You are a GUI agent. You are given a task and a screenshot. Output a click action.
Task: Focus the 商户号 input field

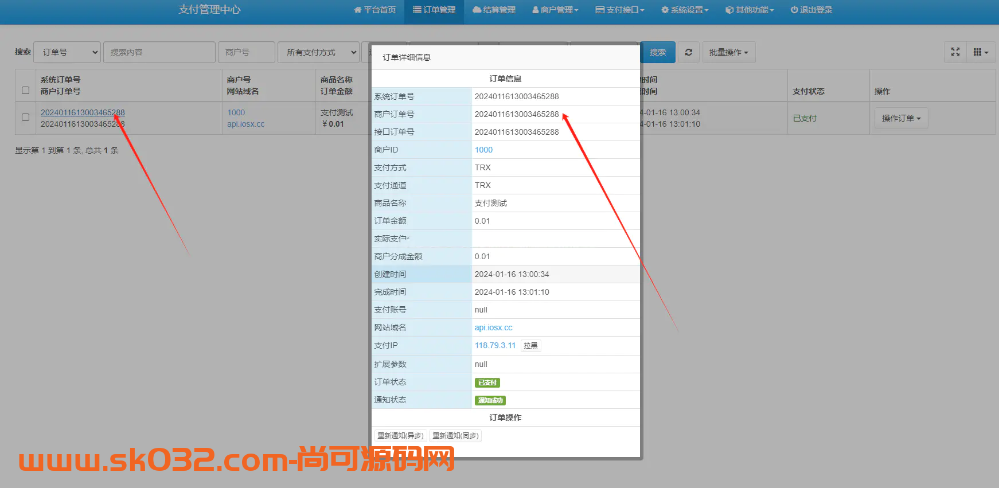coord(247,52)
